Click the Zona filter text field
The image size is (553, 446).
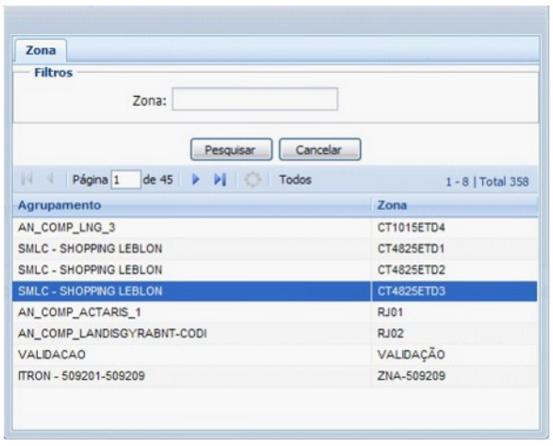(x=255, y=100)
